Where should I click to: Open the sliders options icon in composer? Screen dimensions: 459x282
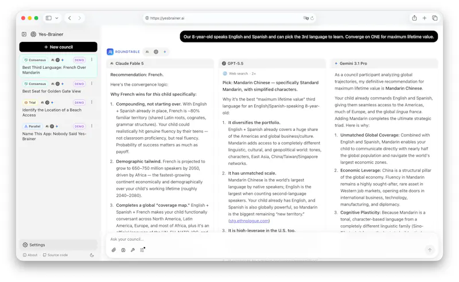tap(142, 250)
